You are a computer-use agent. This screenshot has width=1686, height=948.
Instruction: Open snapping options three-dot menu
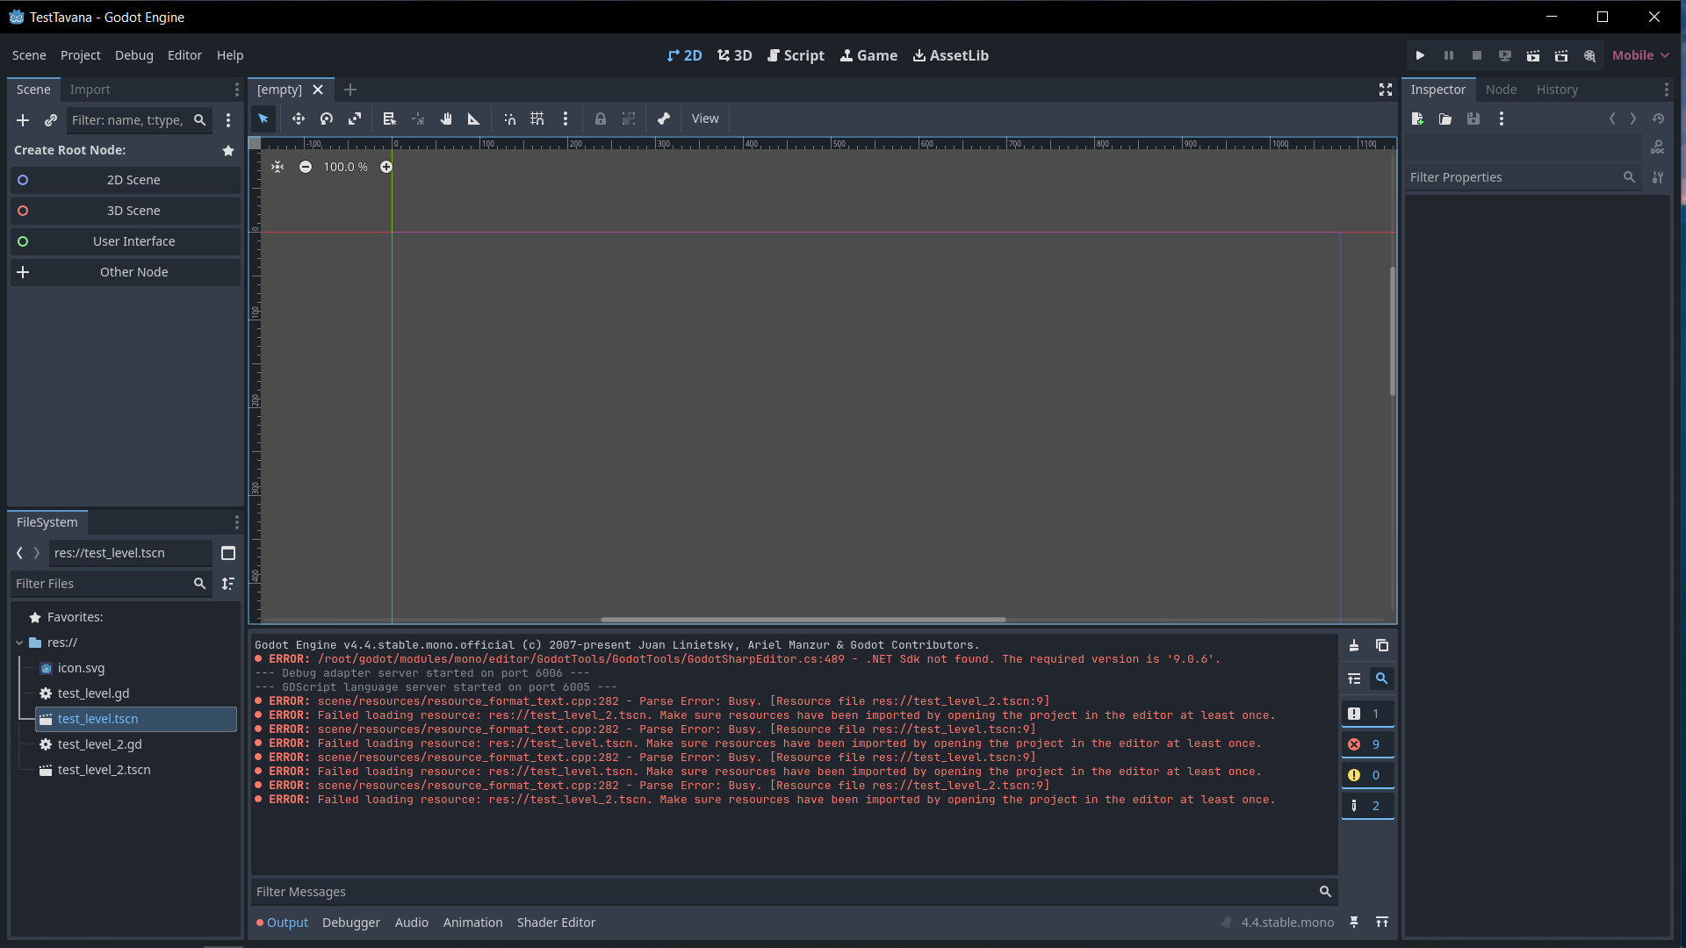pos(566,118)
